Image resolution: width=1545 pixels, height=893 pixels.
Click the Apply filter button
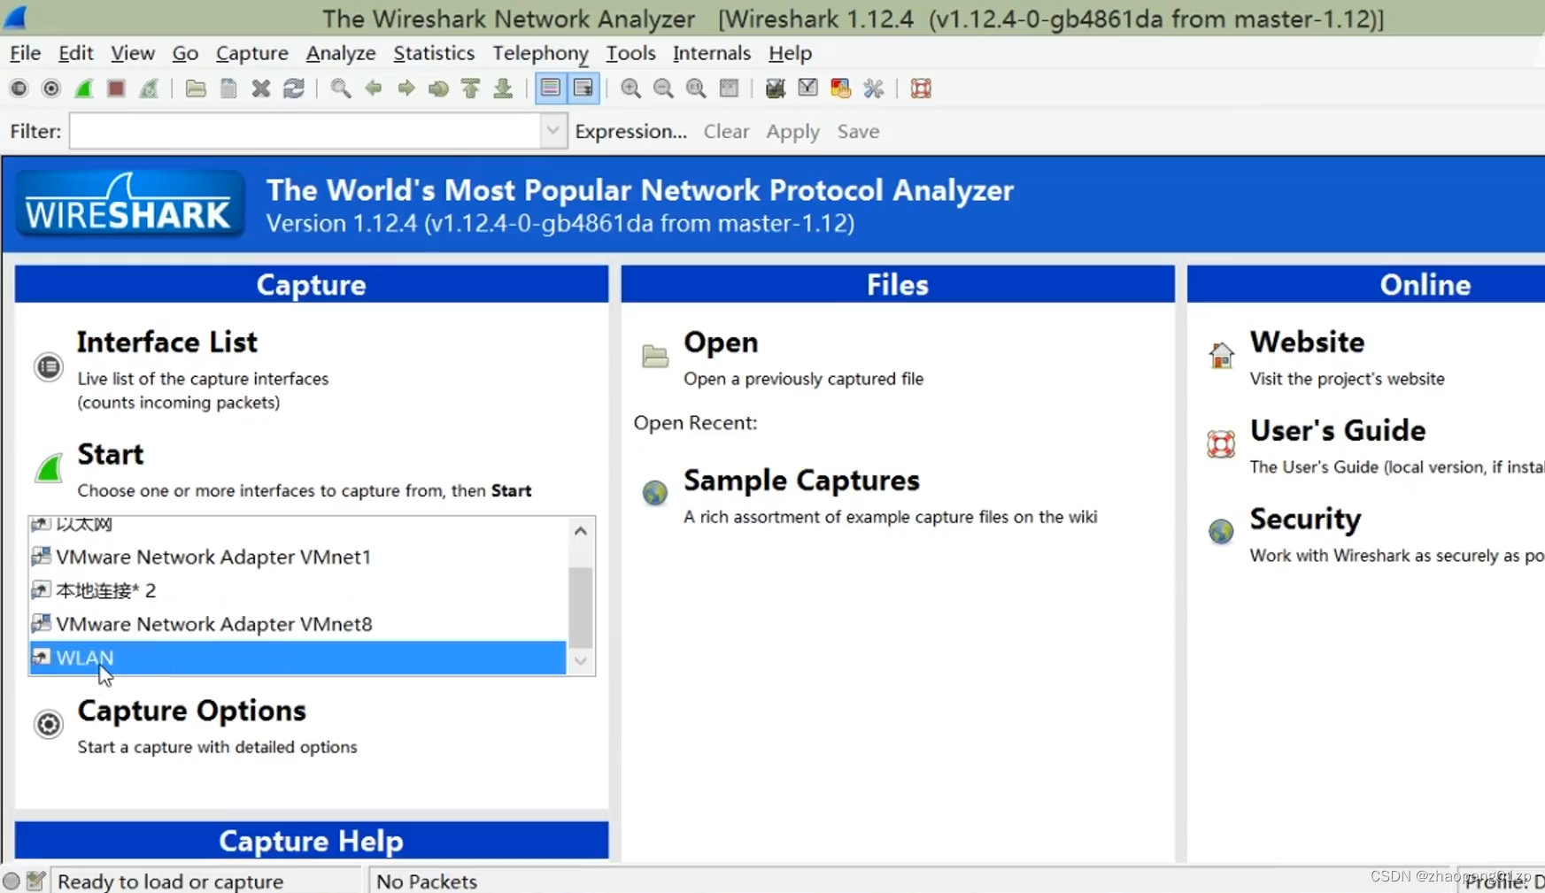pyautogui.click(x=793, y=131)
